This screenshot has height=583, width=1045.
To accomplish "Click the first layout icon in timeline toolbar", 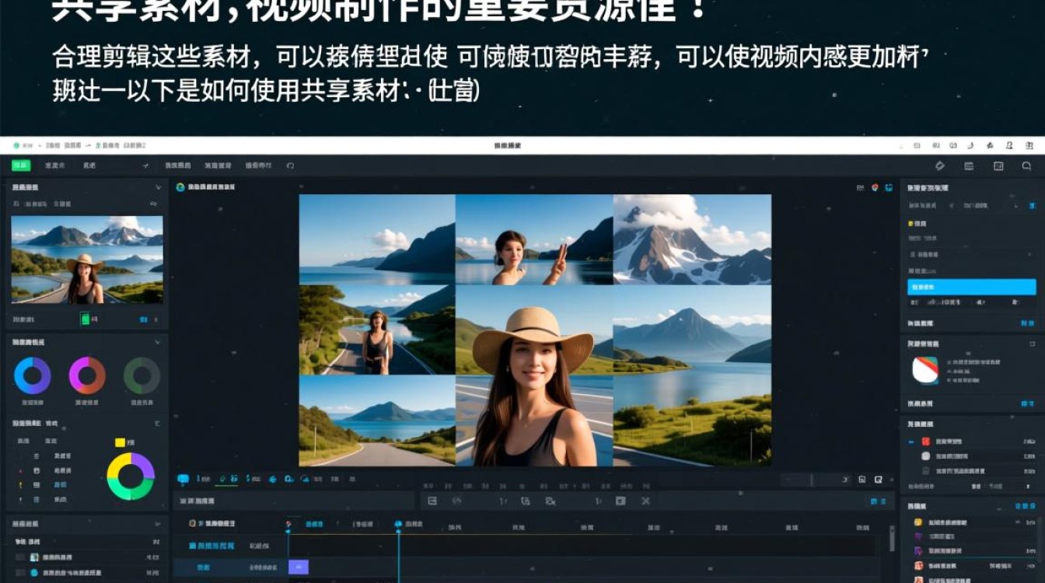I will coord(432,501).
